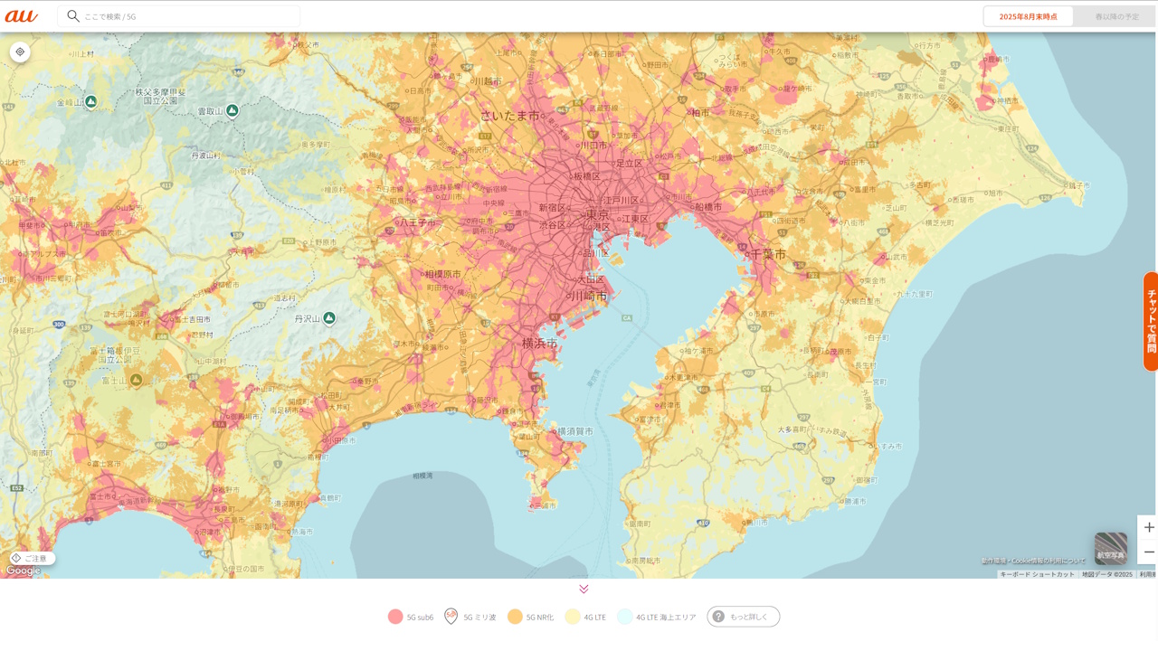This screenshot has height=651, width=1158.
Task: Click the 富士吉田市 label
Action: tap(192, 319)
